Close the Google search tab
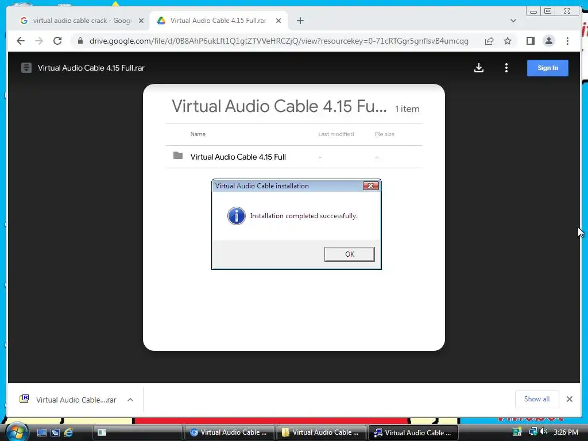Screen dimensions: 588x441 pos(141,21)
